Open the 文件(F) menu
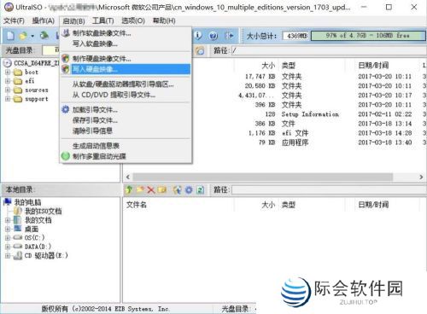427x314 pixels. pos(14,20)
